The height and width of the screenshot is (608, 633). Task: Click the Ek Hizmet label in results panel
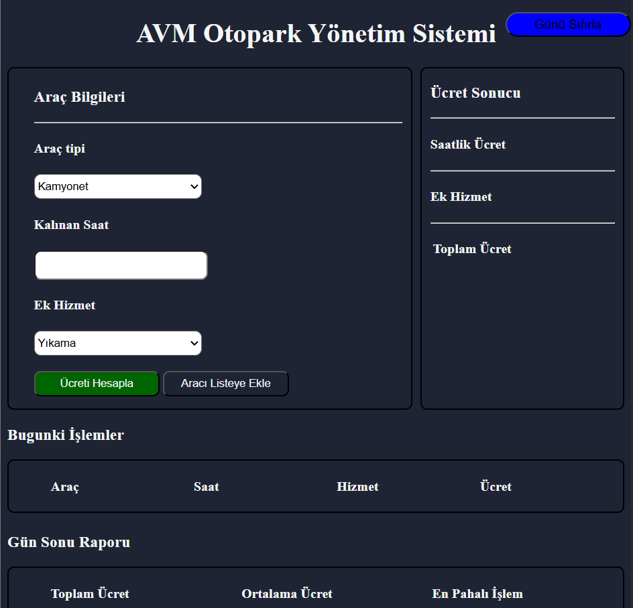click(x=461, y=197)
